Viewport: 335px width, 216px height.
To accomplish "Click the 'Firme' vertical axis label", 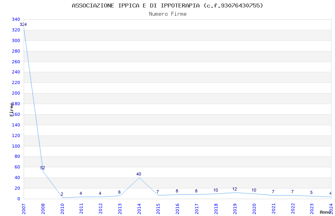I will [x=11, y=110].
